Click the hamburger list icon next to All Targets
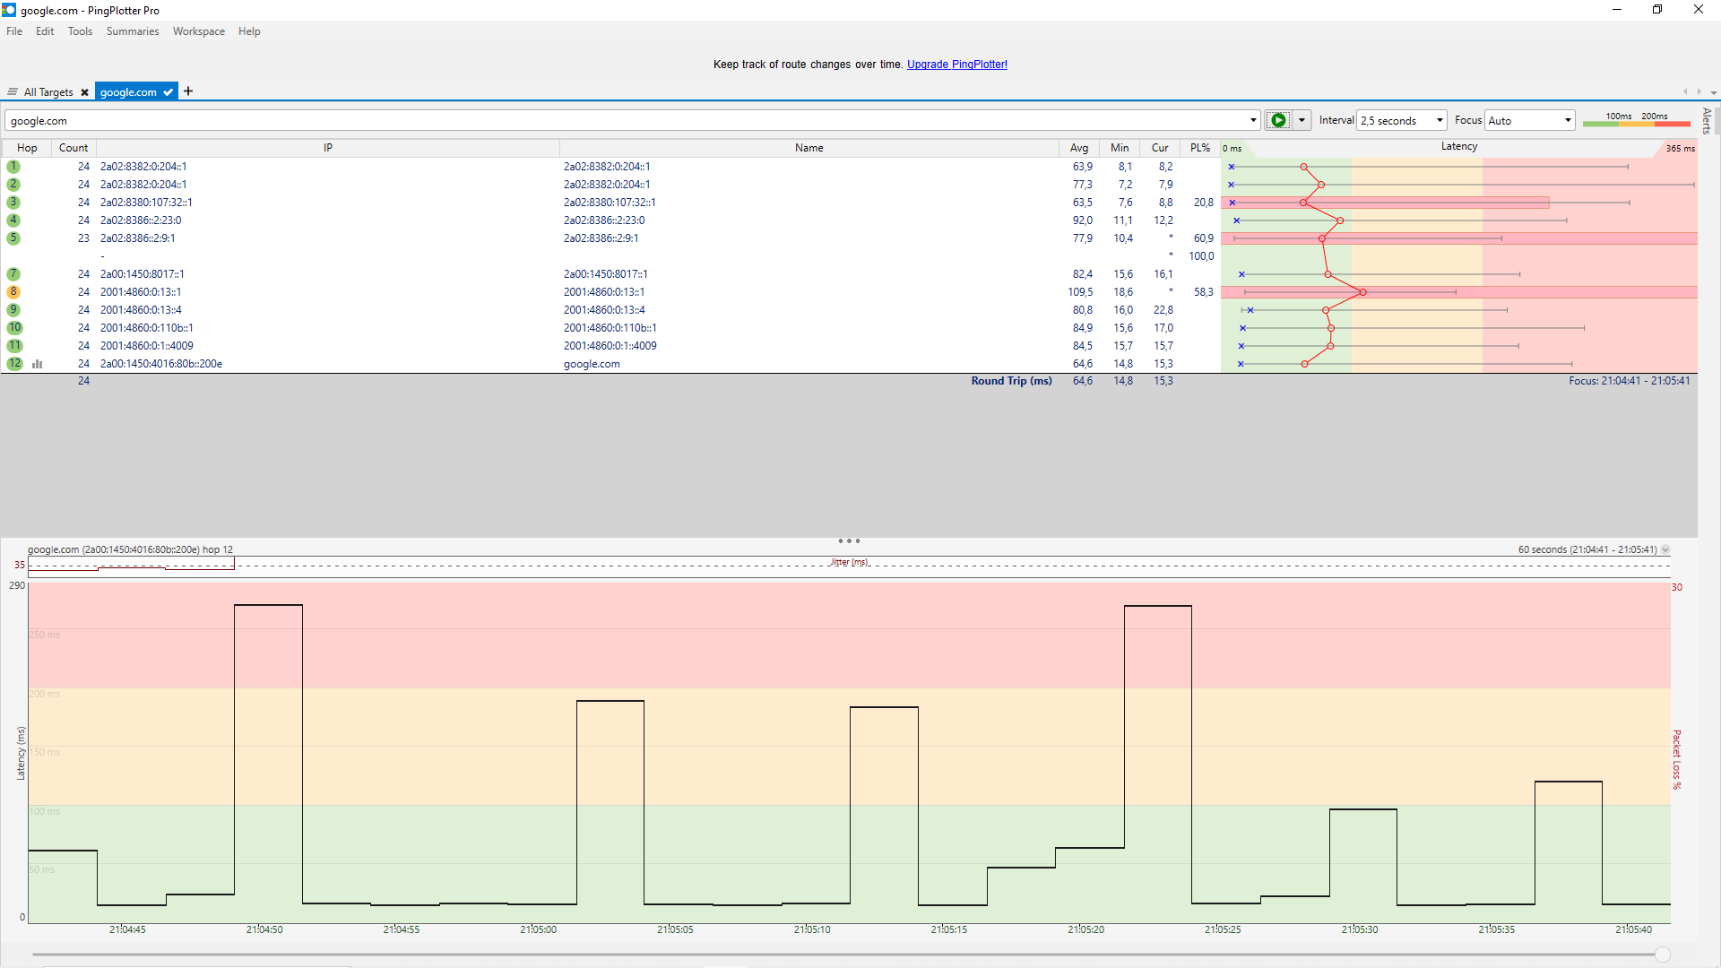Viewport: 1721px width, 968px height. pos(13,92)
